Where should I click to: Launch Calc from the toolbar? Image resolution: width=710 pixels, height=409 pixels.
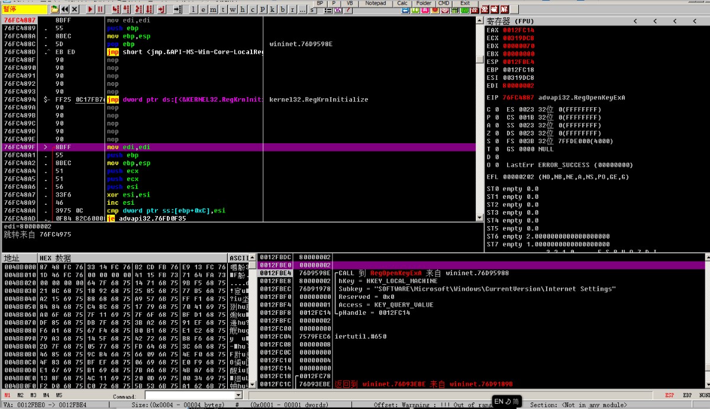tap(402, 3)
